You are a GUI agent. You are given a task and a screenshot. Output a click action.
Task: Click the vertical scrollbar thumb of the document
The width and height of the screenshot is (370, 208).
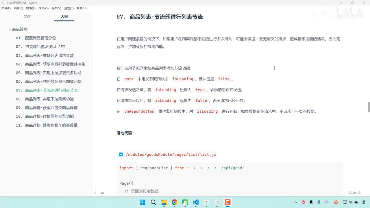pos(369,107)
